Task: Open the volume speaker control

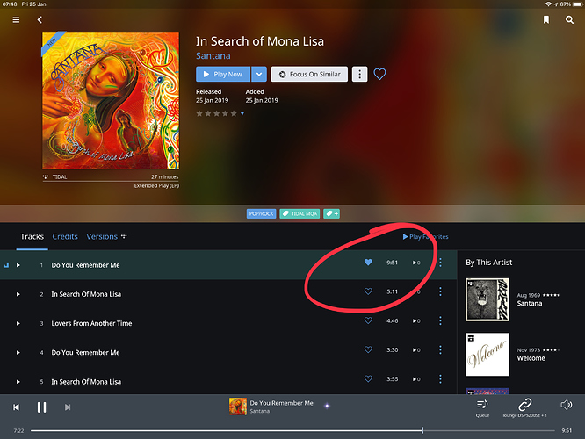Action: click(x=566, y=405)
